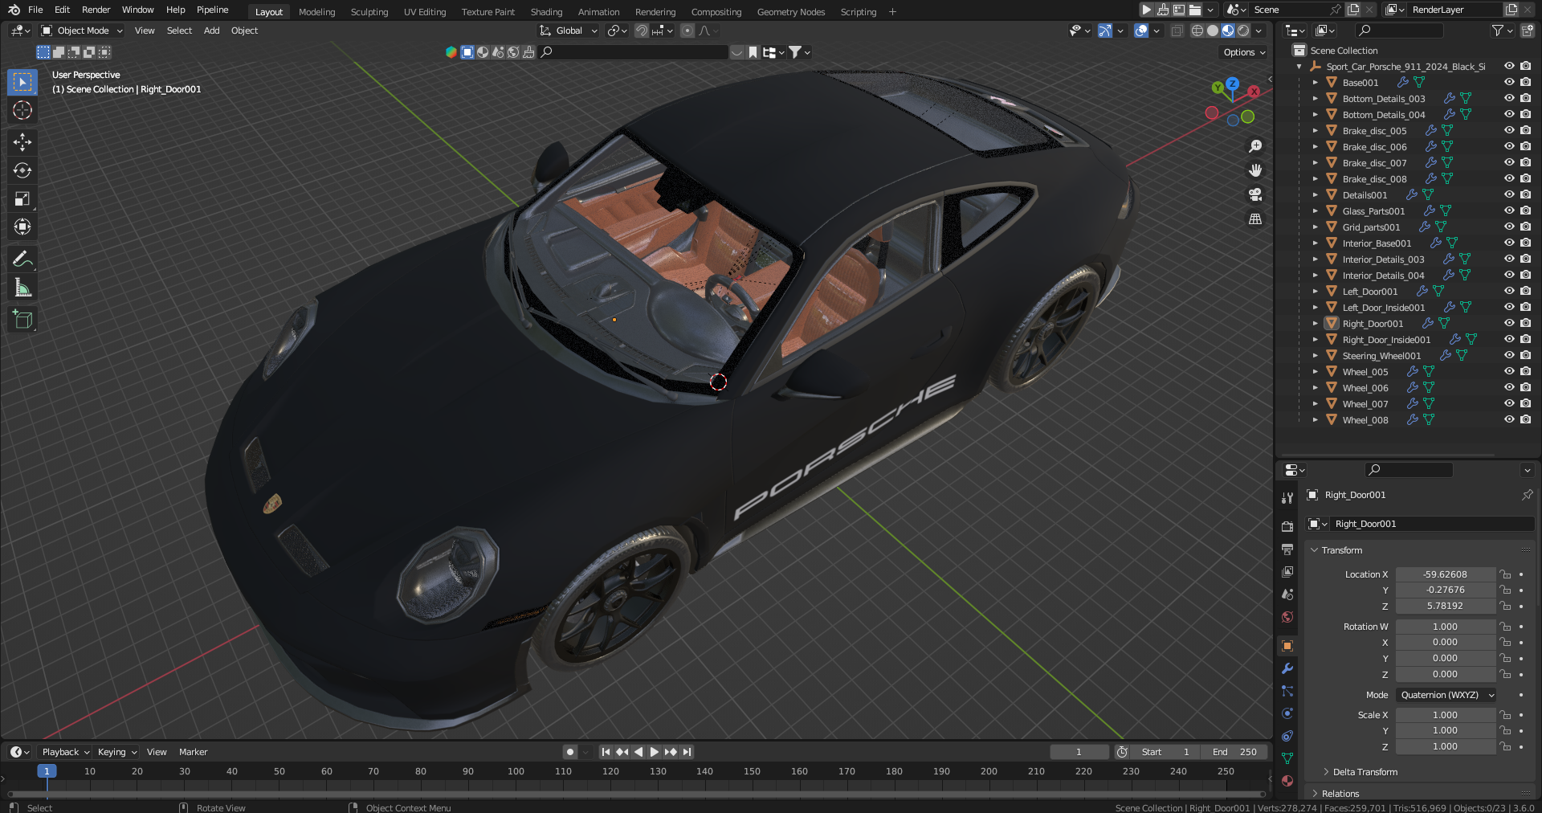Toggle visibility of Wheel_008
Screen dimensions: 1542x813
1509,419
